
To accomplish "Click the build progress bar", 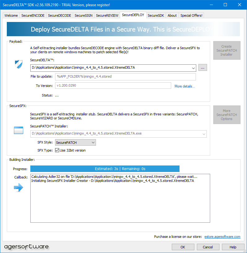I will pos(105,169).
